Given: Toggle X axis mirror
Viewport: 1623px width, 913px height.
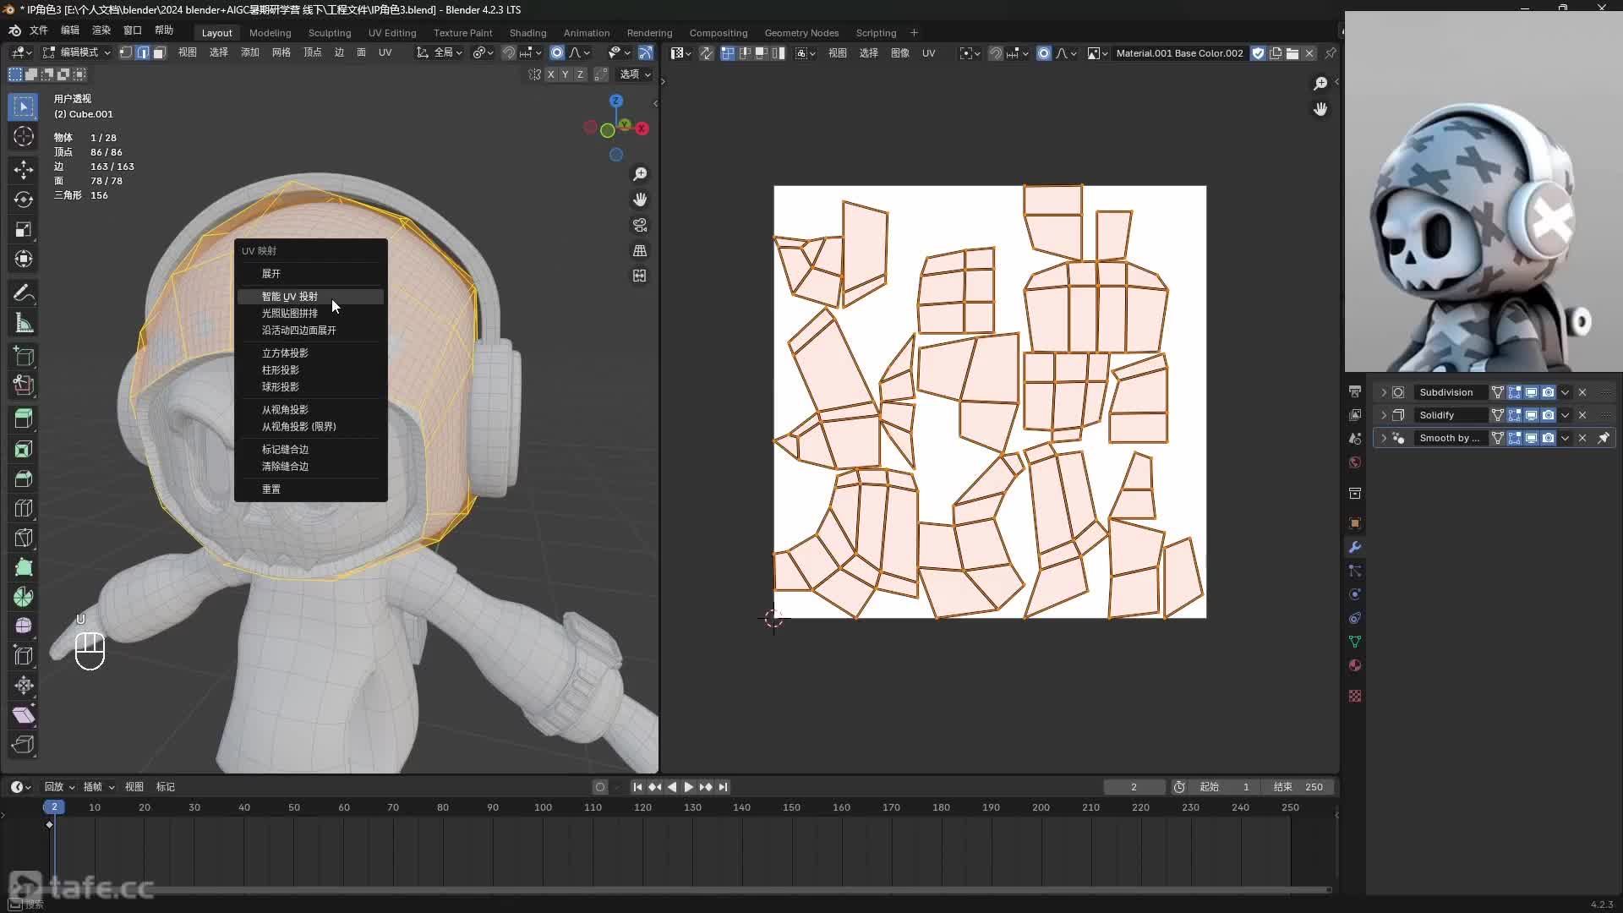Looking at the screenshot, I should point(550,74).
